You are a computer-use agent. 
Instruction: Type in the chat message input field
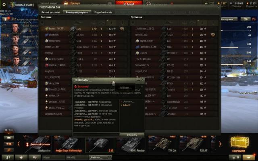click(x=96, y=134)
